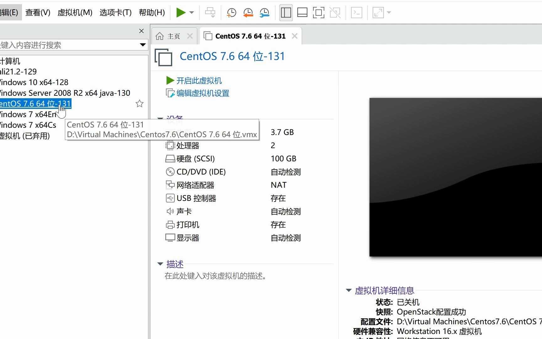542x339 pixels.
Task: Click the USB controller icon
Action: click(x=170, y=198)
